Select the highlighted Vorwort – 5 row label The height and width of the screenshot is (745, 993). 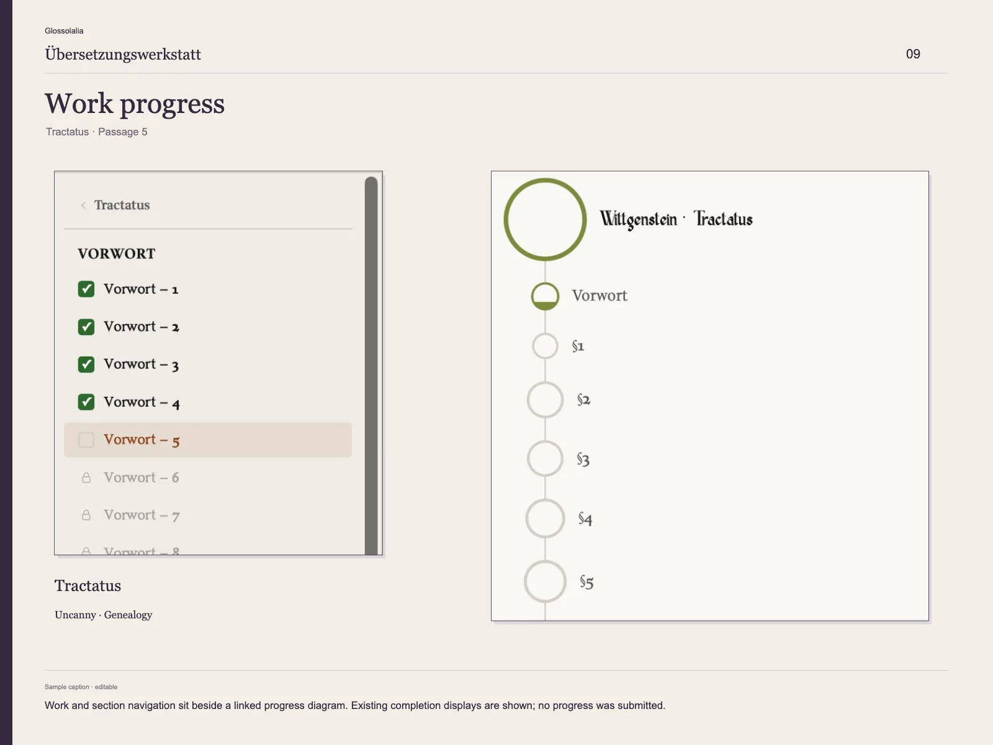142,440
